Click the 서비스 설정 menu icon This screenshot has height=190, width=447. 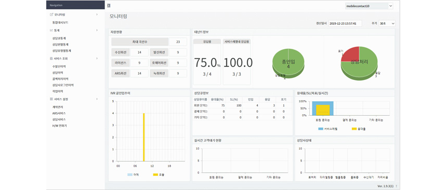tap(51, 99)
